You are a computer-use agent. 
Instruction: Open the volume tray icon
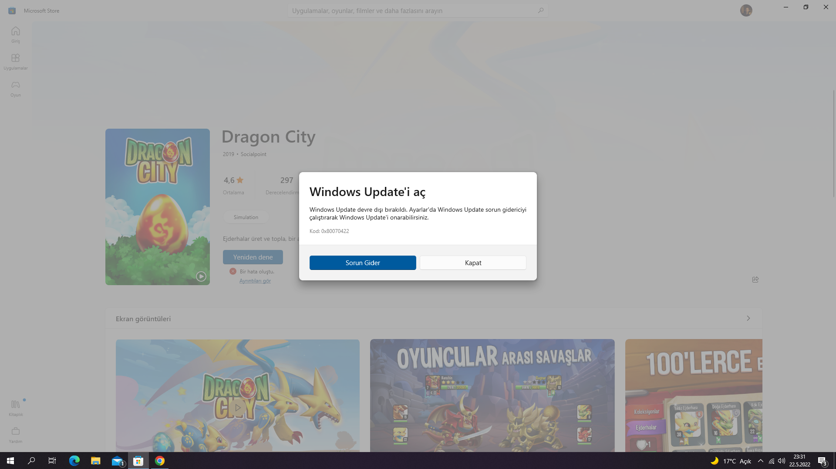782,461
